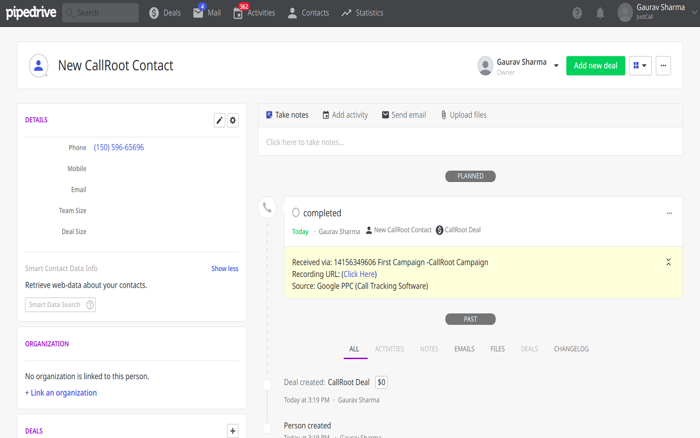Open the help question mark icon
This screenshot has width=700, height=438.
coord(577,13)
